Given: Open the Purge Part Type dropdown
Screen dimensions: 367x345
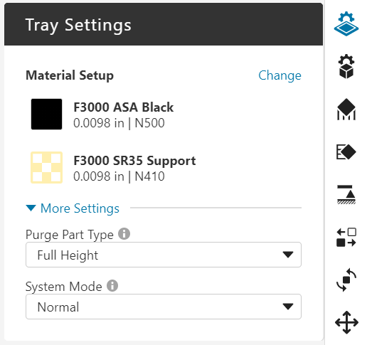Looking at the screenshot, I should 164,255.
